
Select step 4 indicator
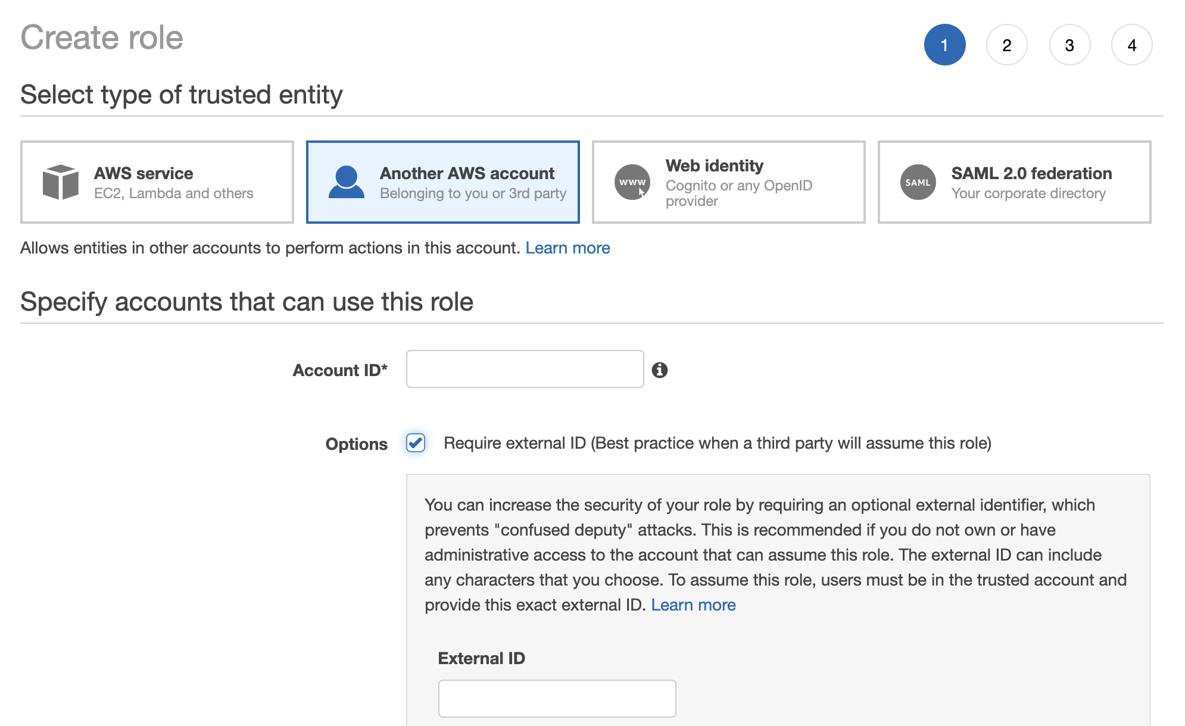(1132, 45)
